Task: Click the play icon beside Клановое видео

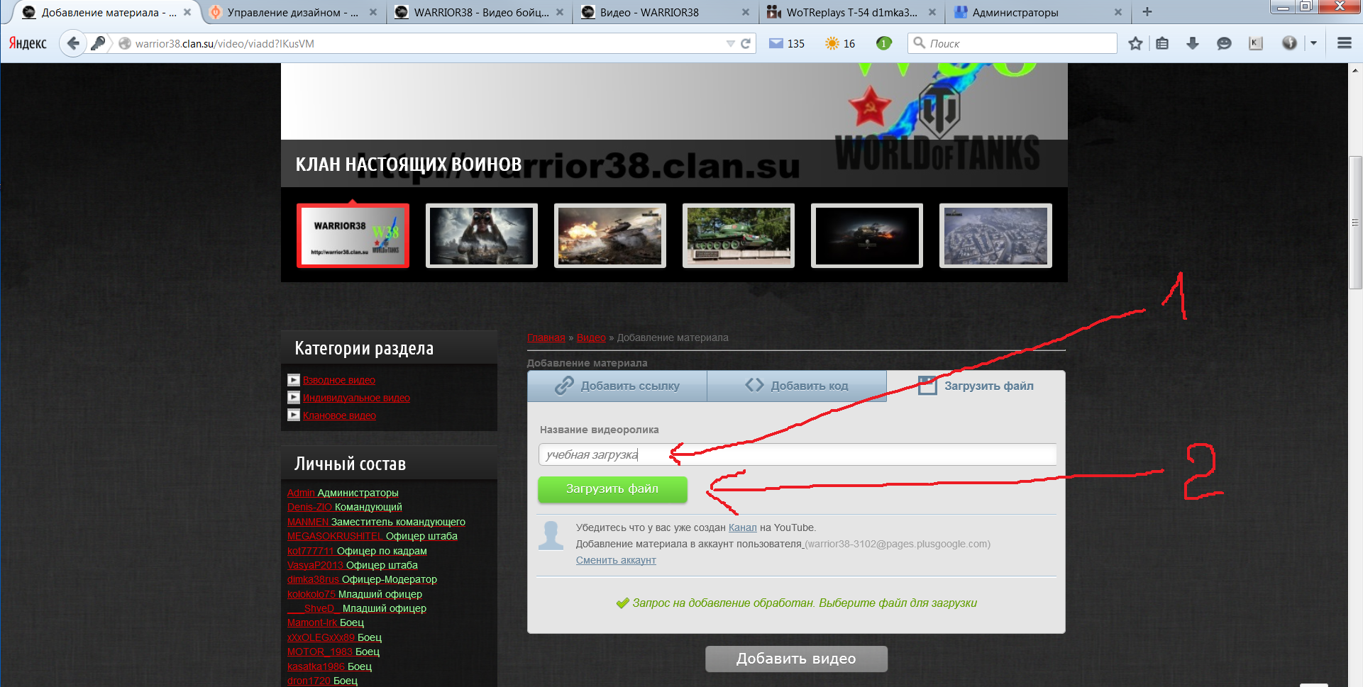Action: point(294,415)
